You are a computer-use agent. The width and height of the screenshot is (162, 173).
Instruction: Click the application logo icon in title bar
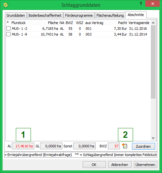6,5
